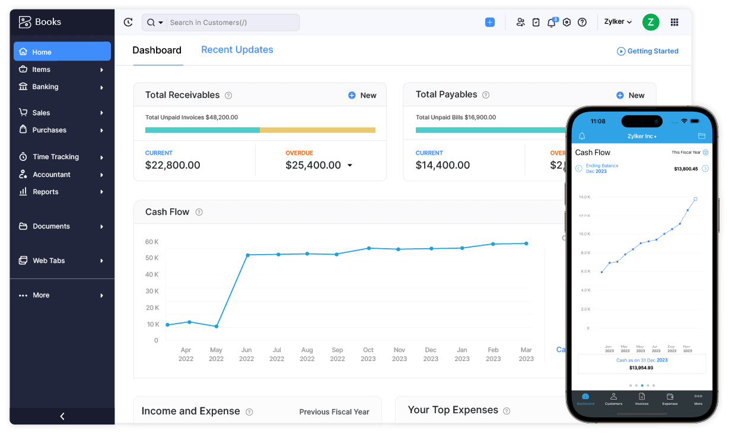Switch to the Recent Updates tab
The width and height of the screenshot is (729, 434).
pyautogui.click(x=237, y=50)
